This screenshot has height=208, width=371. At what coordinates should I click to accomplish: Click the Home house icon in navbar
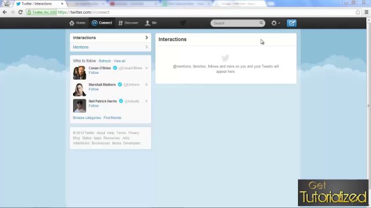[72, 23]
